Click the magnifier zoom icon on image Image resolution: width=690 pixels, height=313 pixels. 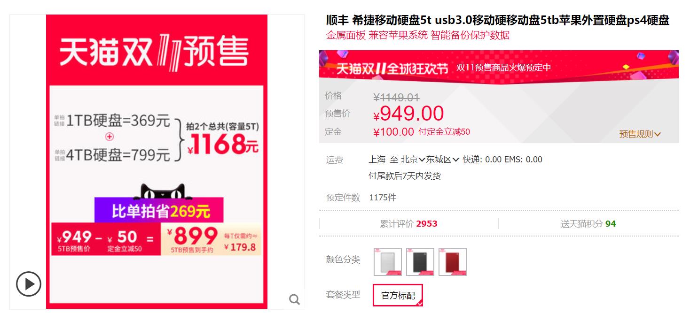(x=295, y=299)
